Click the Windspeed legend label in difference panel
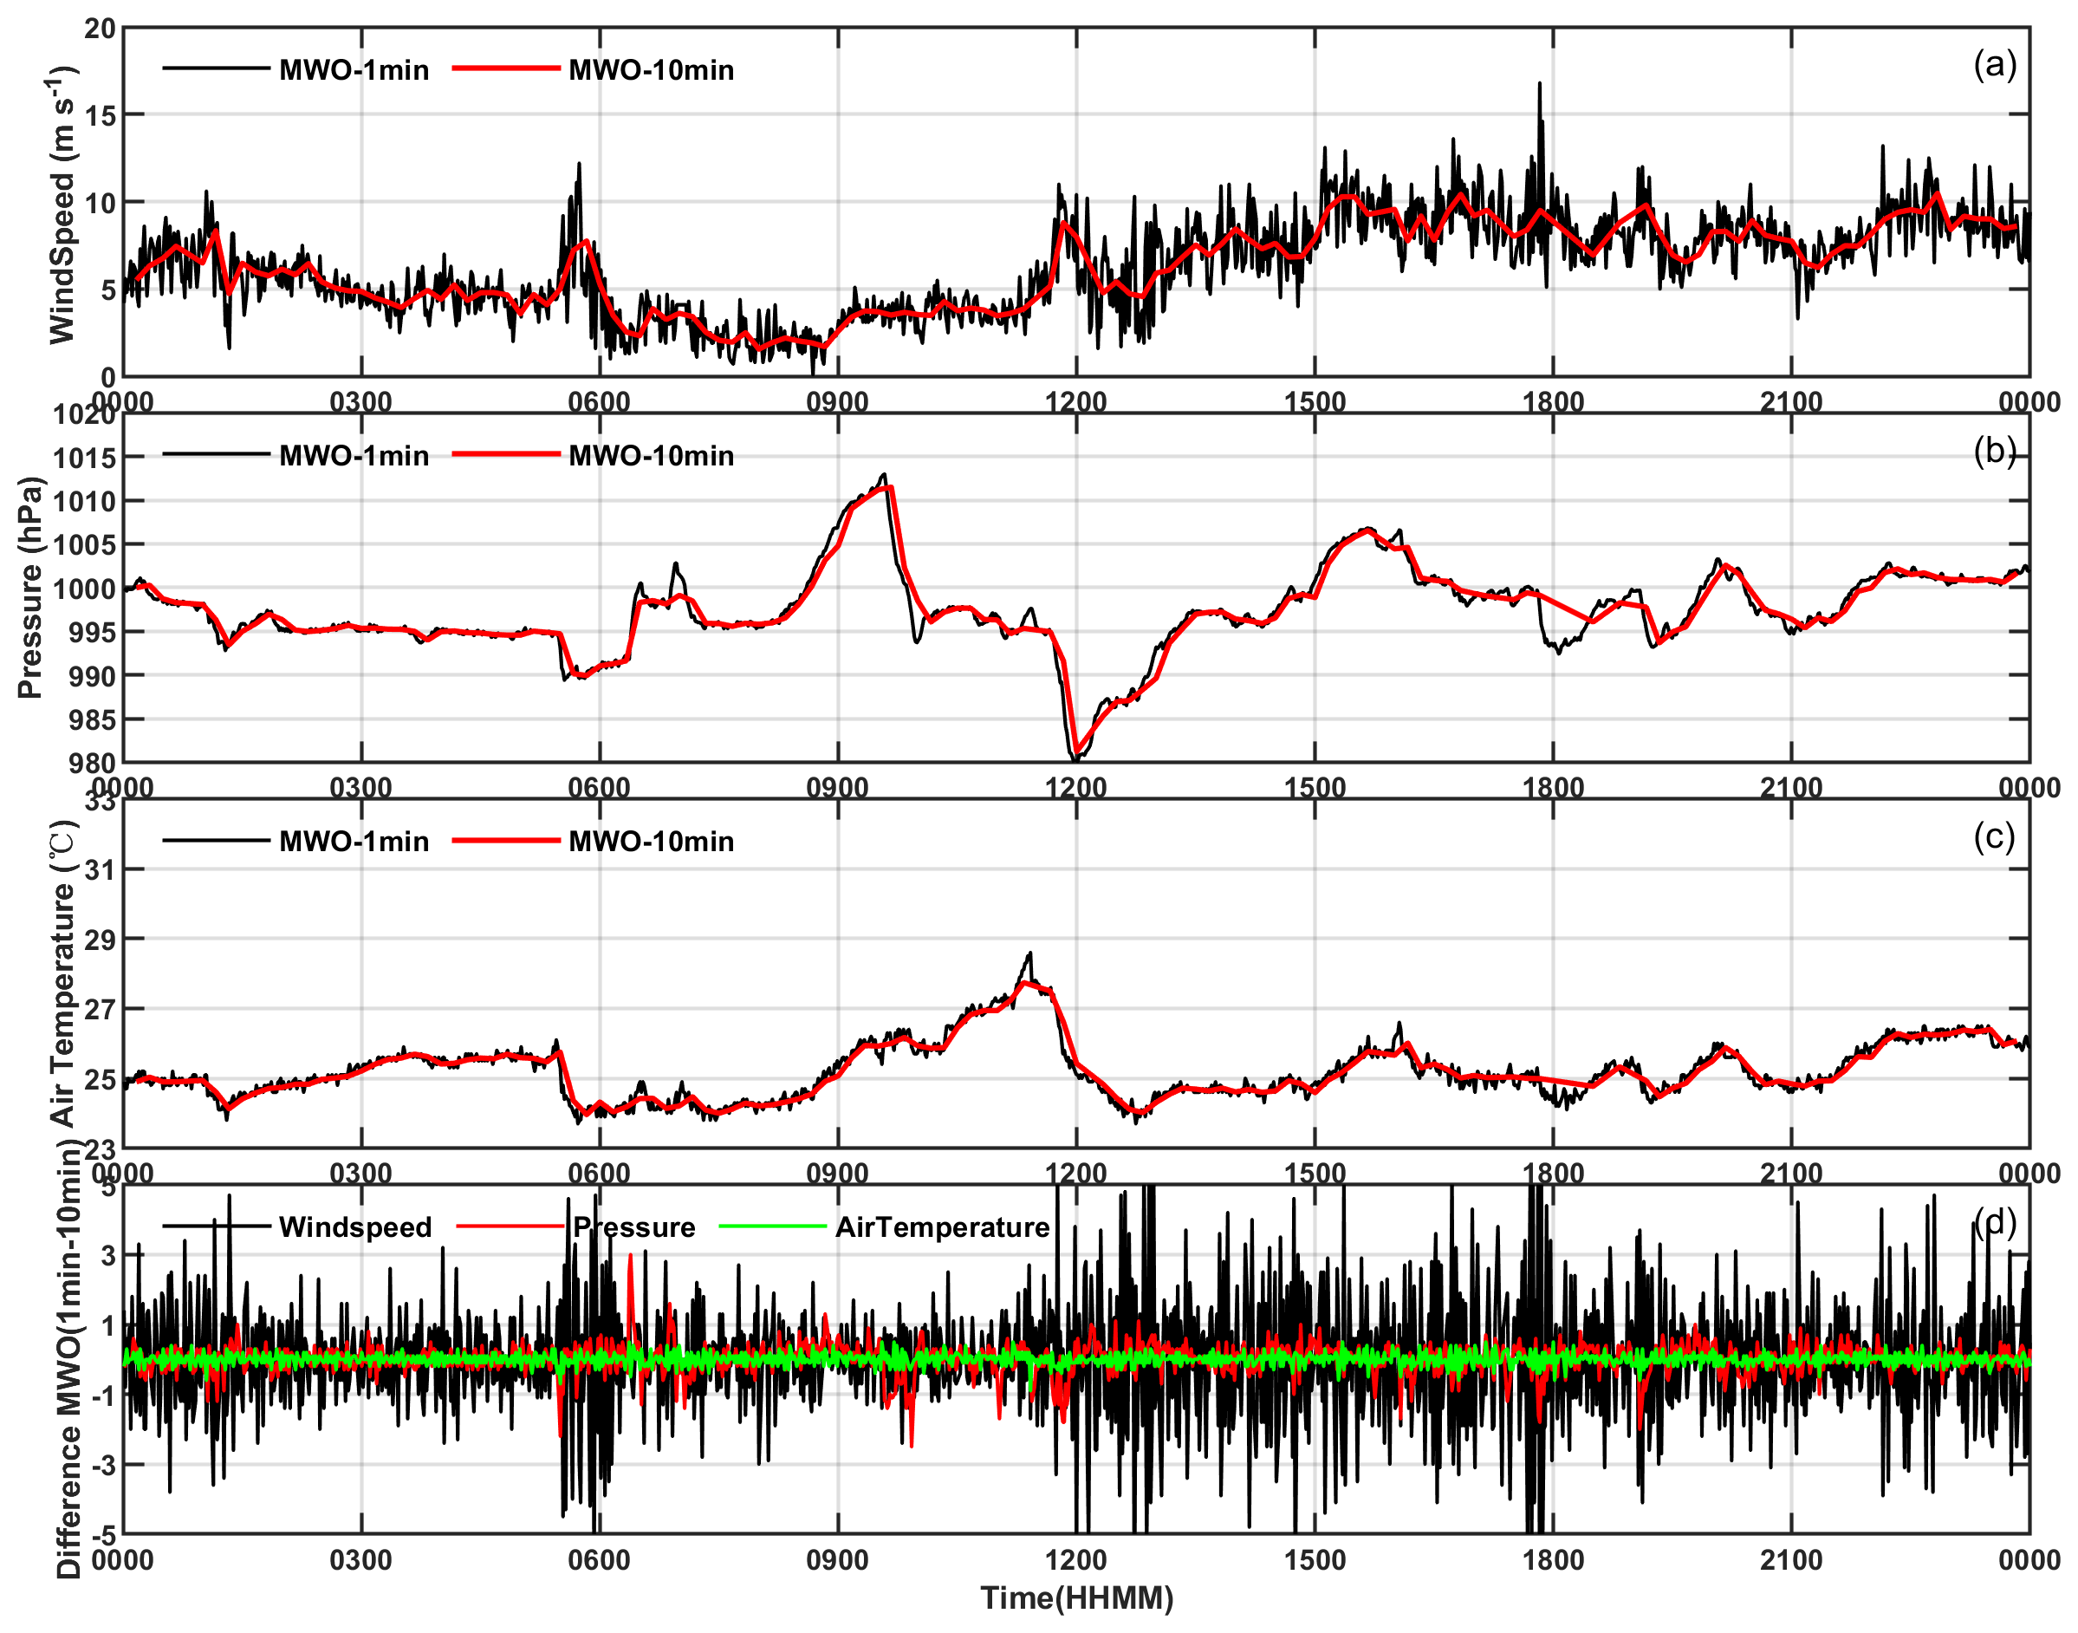2078x1633 pixels. click(x=354, y=1227)
